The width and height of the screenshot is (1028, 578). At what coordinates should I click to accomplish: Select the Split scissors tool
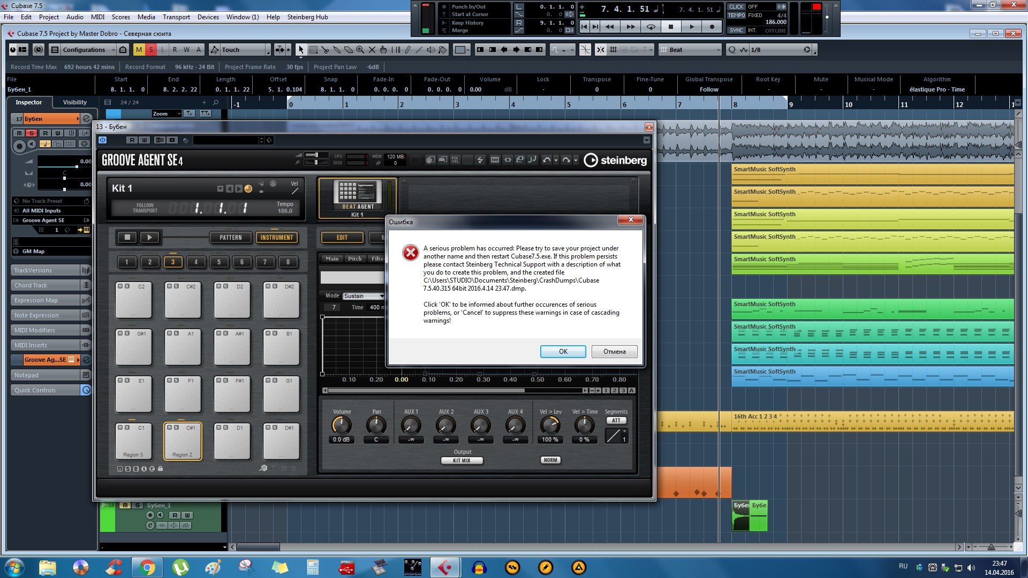(325, 50)
